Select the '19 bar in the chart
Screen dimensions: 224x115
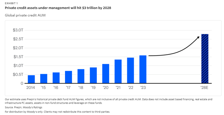tap(93, 75)
